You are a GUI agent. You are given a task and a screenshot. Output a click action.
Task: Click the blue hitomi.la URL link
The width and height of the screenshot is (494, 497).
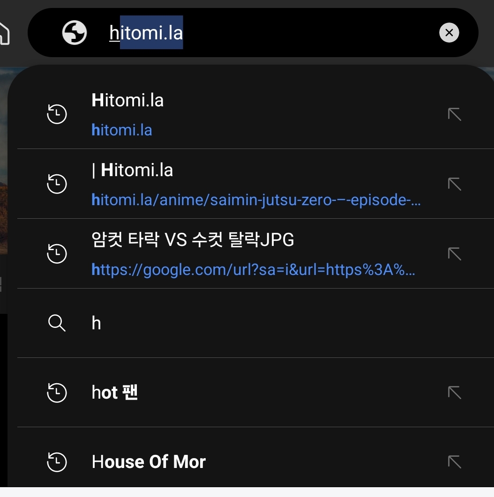point(122,130)
